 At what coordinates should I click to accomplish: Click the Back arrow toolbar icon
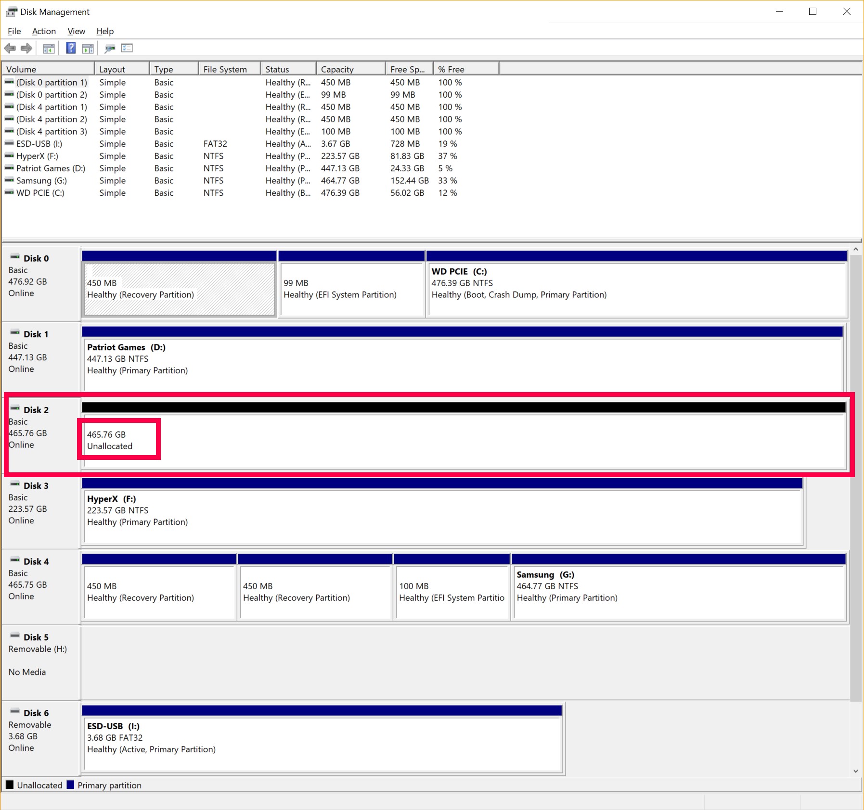10,48
